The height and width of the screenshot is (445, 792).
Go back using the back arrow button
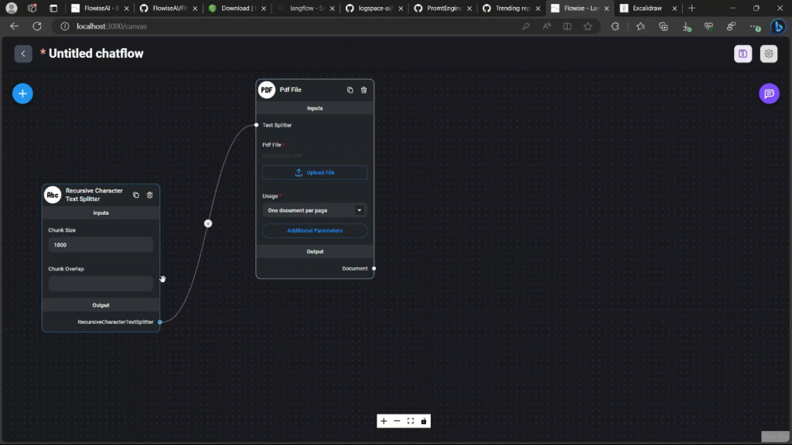pos(23,53)
